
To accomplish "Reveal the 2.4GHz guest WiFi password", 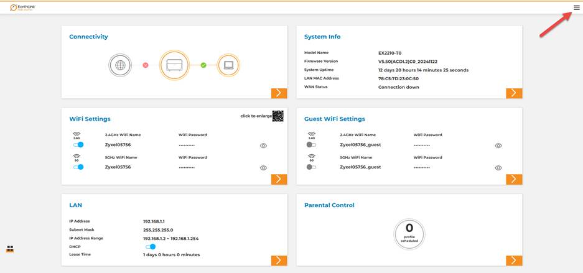I will click(498, 146).
